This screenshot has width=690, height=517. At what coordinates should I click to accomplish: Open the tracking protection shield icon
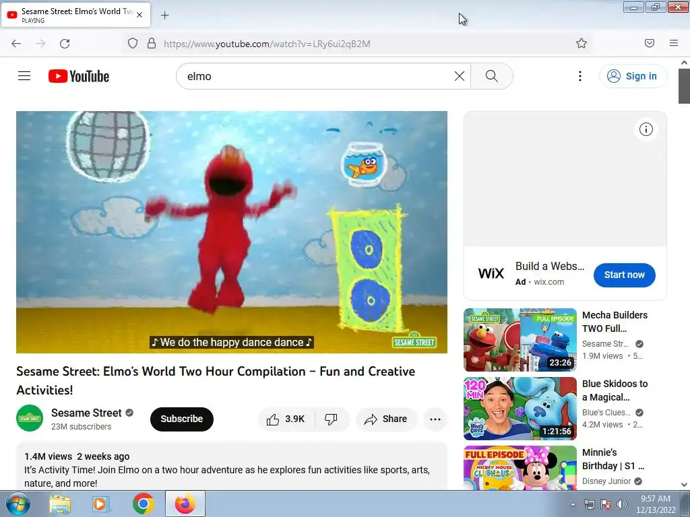133,44
